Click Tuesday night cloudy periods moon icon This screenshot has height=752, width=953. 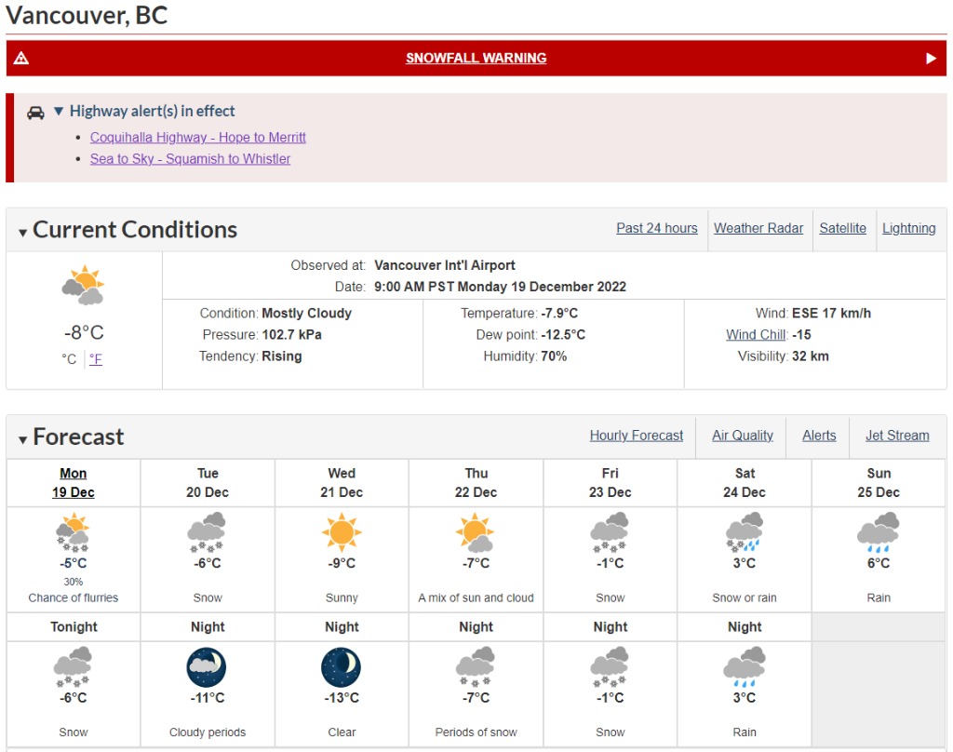[207, 667]
